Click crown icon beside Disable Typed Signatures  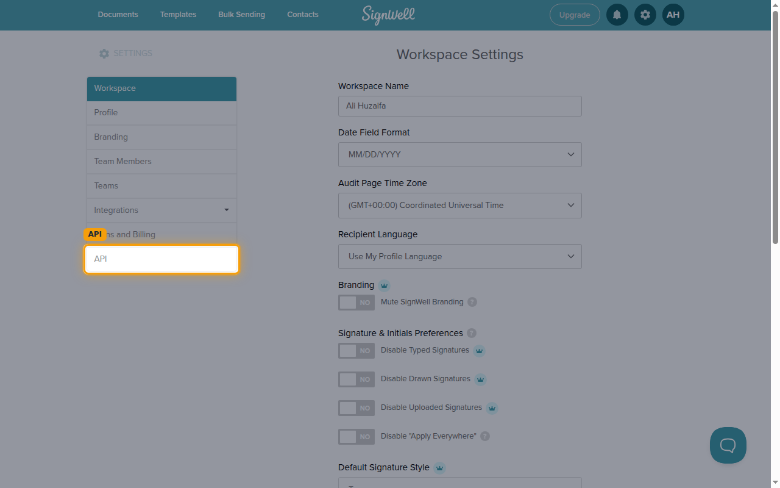click(479, 351)
